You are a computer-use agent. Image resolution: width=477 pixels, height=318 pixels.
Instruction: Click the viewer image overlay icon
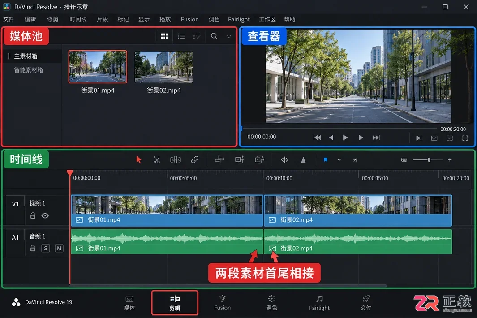click(x=434, y=138)
